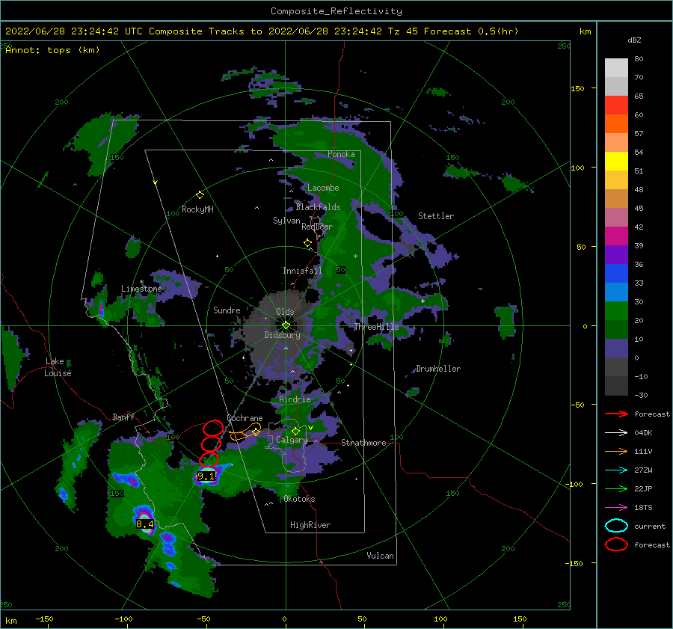Click the 'Annot: tops (km)' annotation text
This screenshot has width=673, height=629.
pos(52,50)
